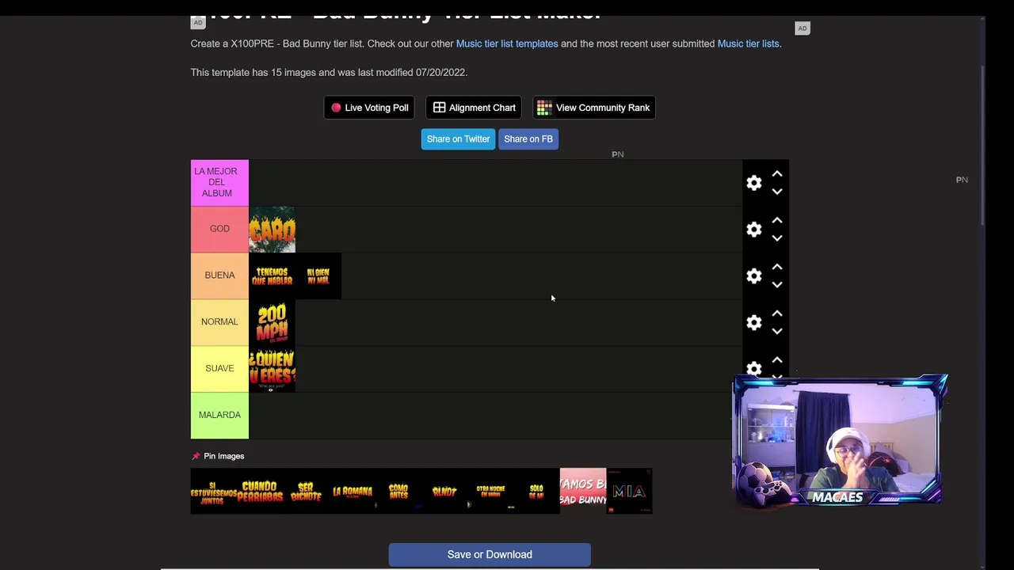Open settings gear for LA MEJOR DEL ALBUM tier
This screenshot has height=570, width=1014.
754,183
